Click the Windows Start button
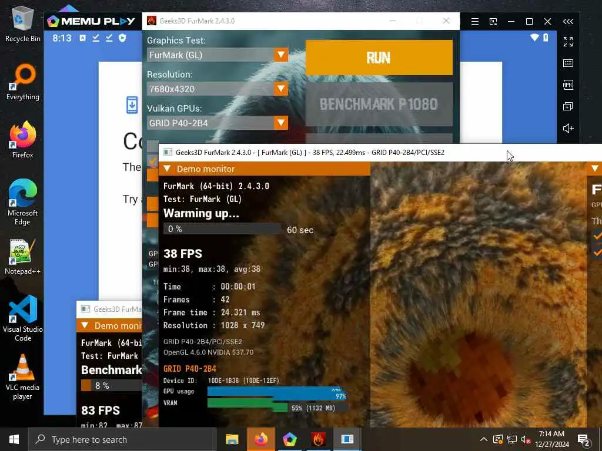The width and height of the screenshot is (602, 451). (14, 439)
